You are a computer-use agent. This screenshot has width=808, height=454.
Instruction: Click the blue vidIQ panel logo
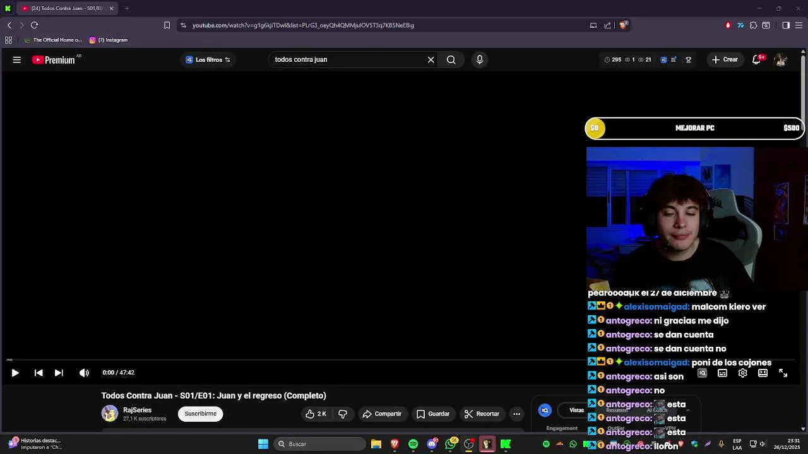(x=545, y=410)
